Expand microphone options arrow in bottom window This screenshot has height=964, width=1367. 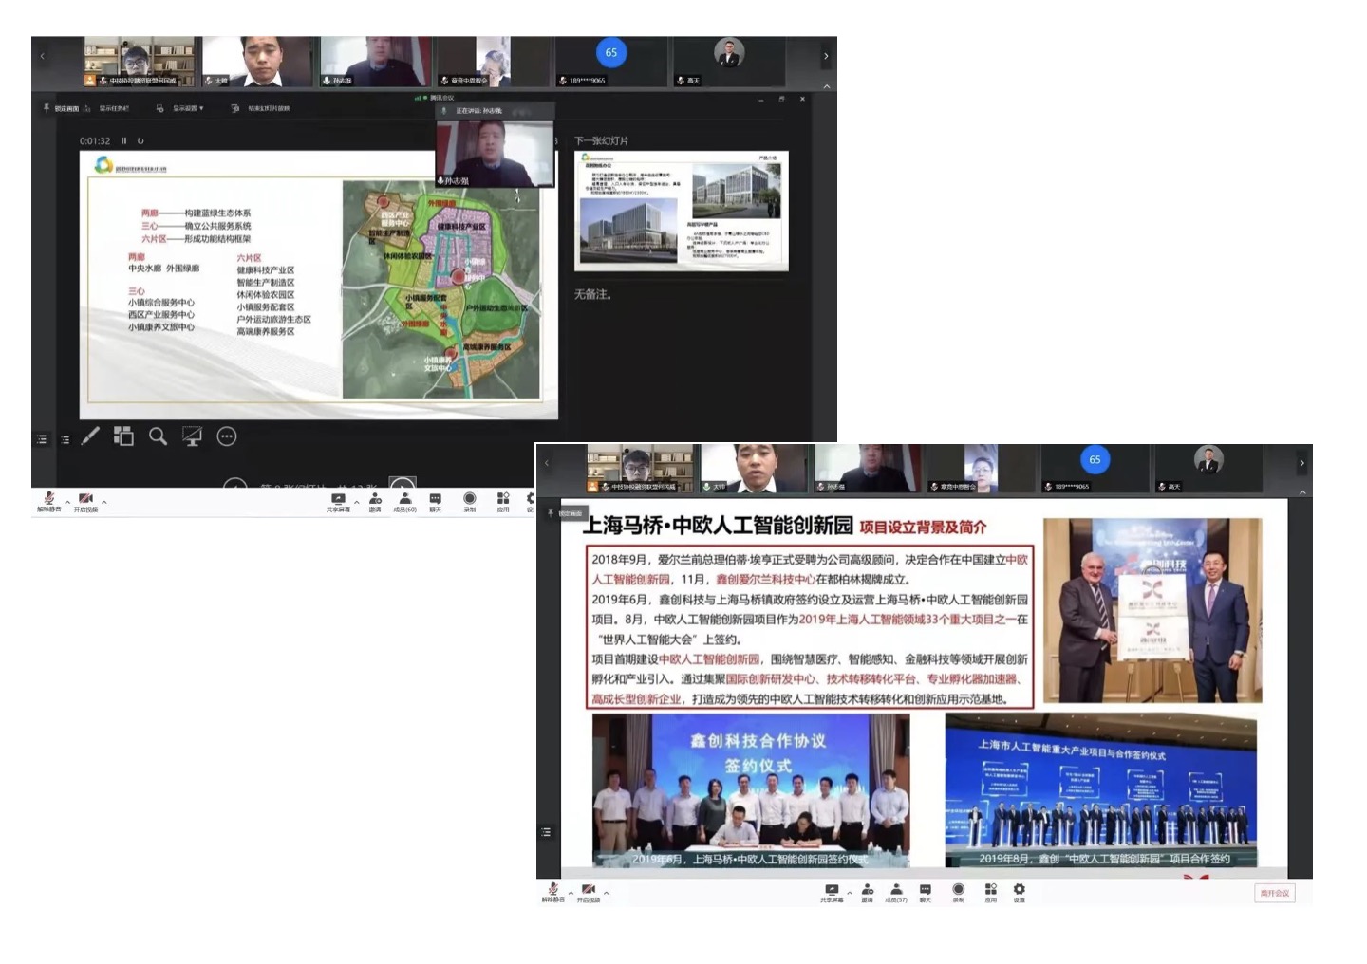(x=571, y=892)
